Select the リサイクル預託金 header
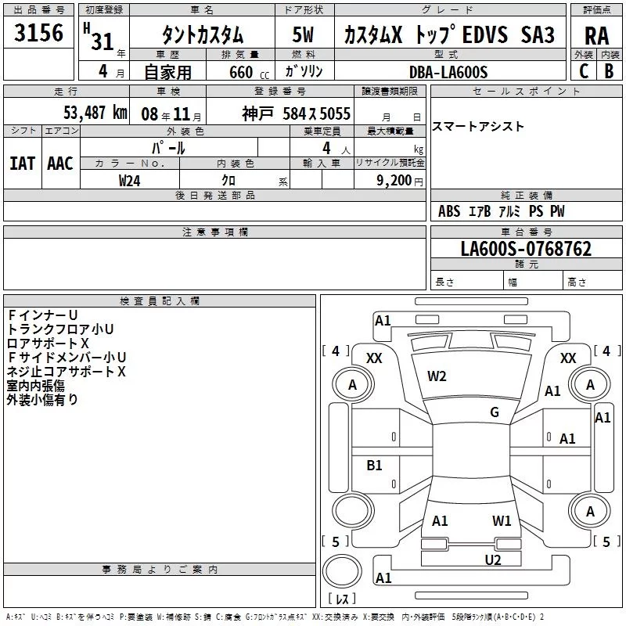Image resolution: width=626 pixels, height=626 pixels. click(x=390, y=163)
